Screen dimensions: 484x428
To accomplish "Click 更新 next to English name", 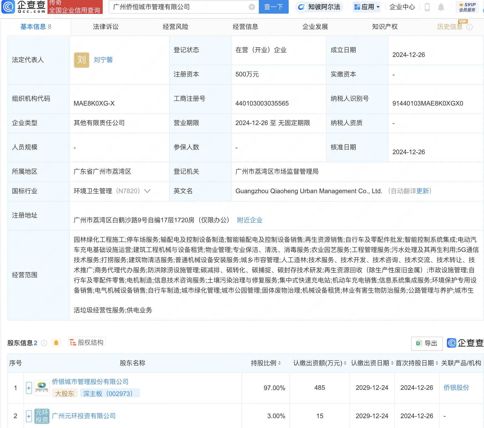I will (x=423, y=191).
